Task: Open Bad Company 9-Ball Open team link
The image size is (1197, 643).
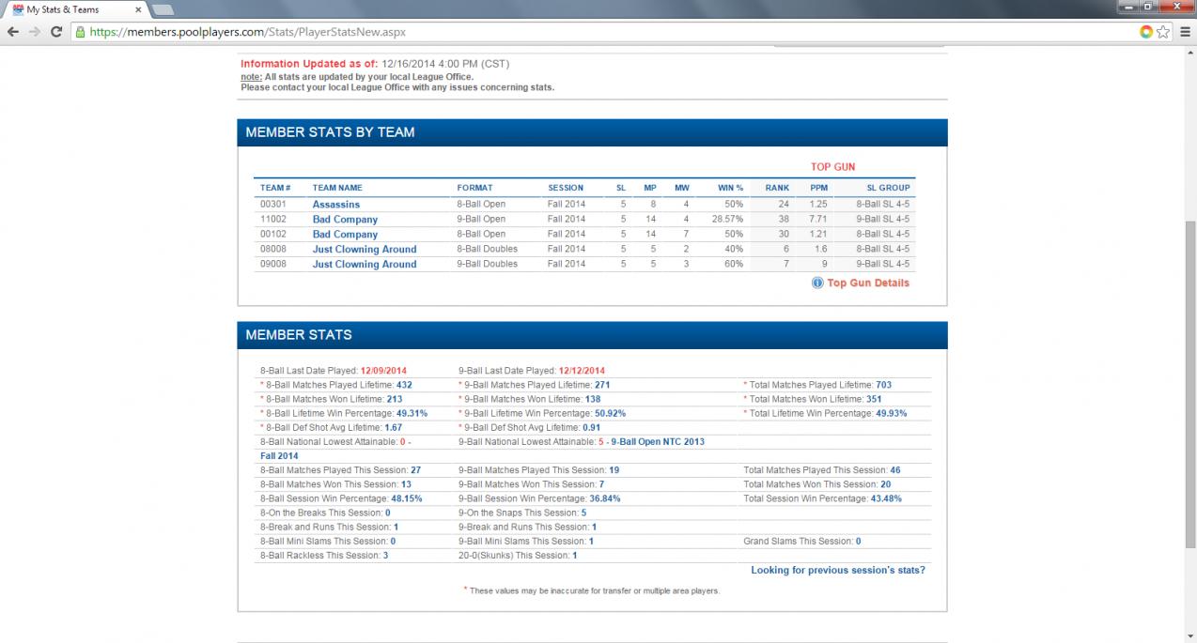Action: [x=345, y=219]
